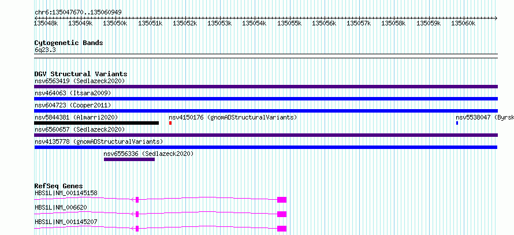Click the chr6:135047670..135060949 coordinate label

(78, 13)
